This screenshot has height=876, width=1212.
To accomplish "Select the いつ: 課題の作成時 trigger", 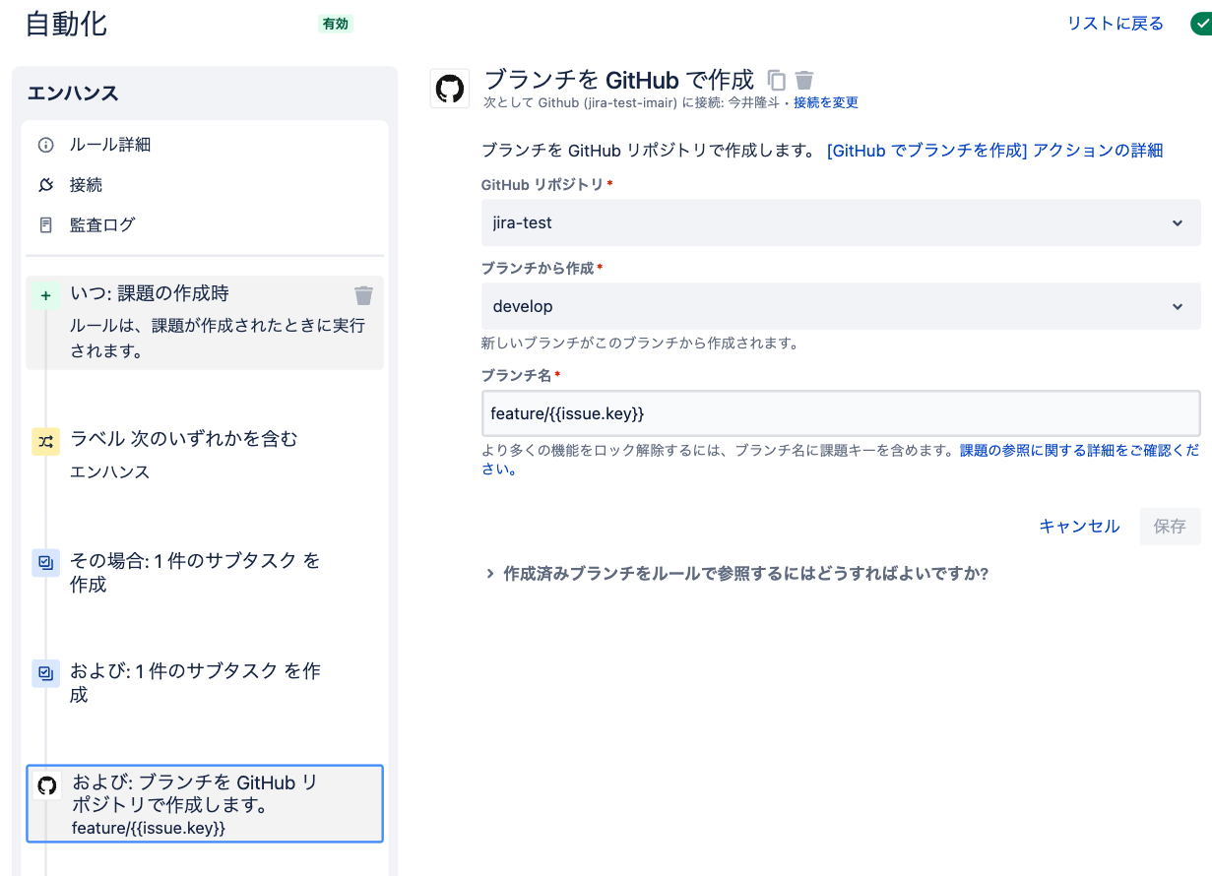I will coord(205,323).
